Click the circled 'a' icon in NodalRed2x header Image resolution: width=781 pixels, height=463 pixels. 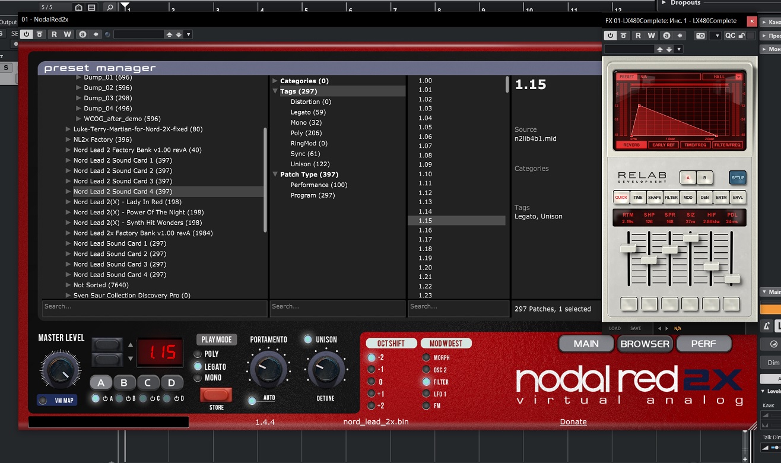(82, 34)
